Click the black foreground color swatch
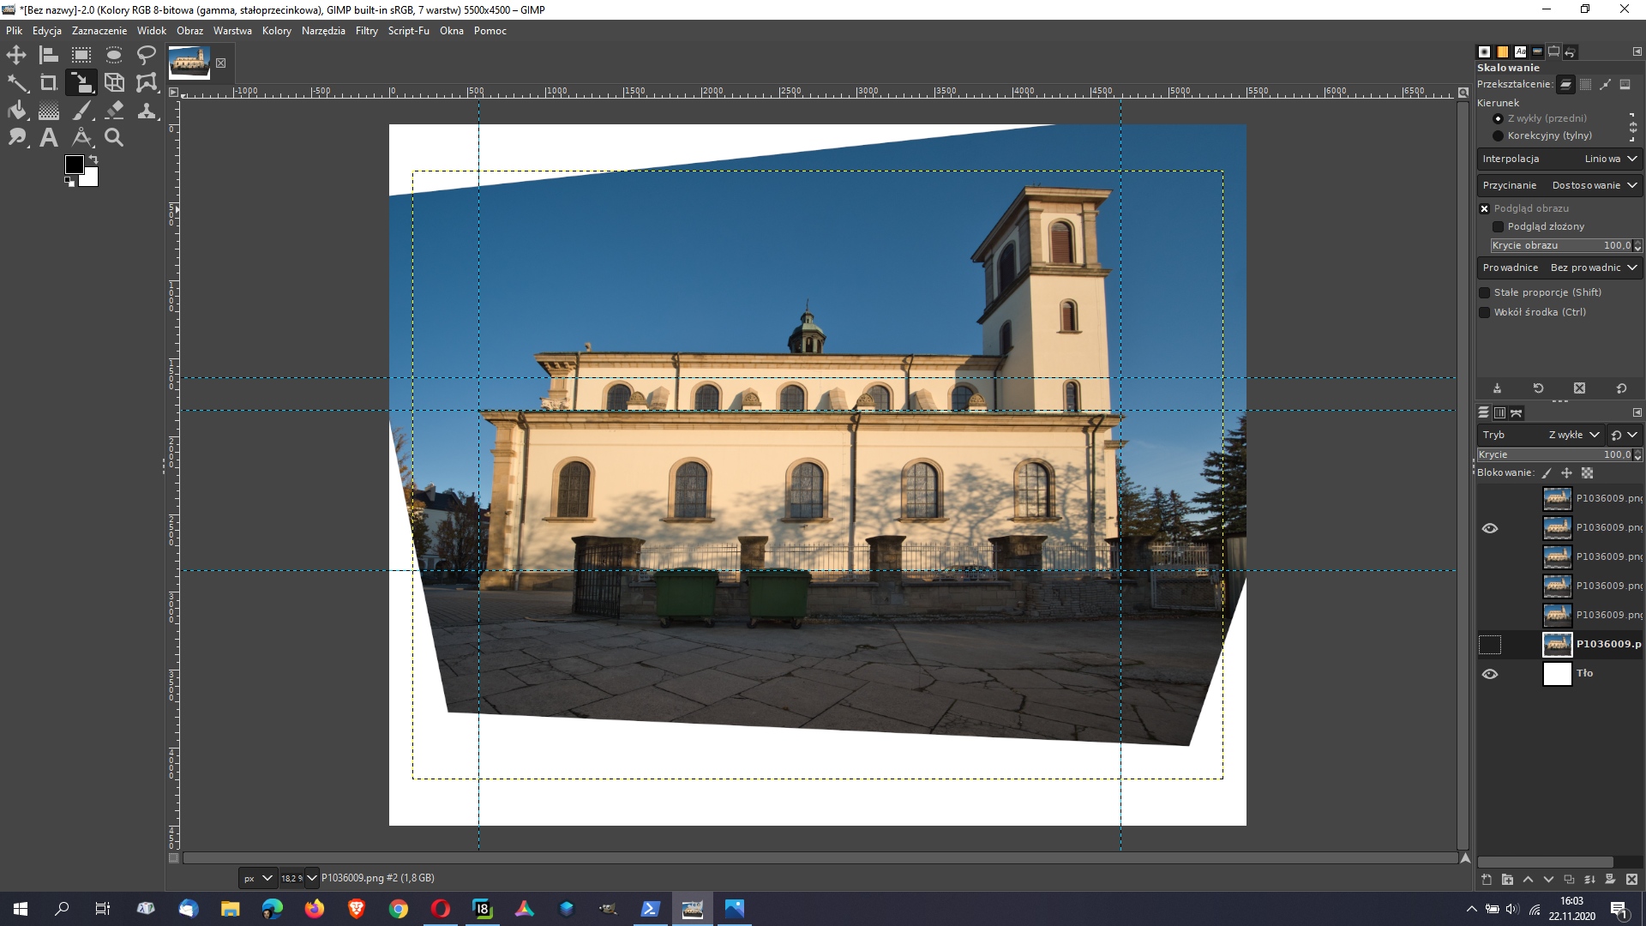This screenshot has width=1646, height=926. (75, 165)
